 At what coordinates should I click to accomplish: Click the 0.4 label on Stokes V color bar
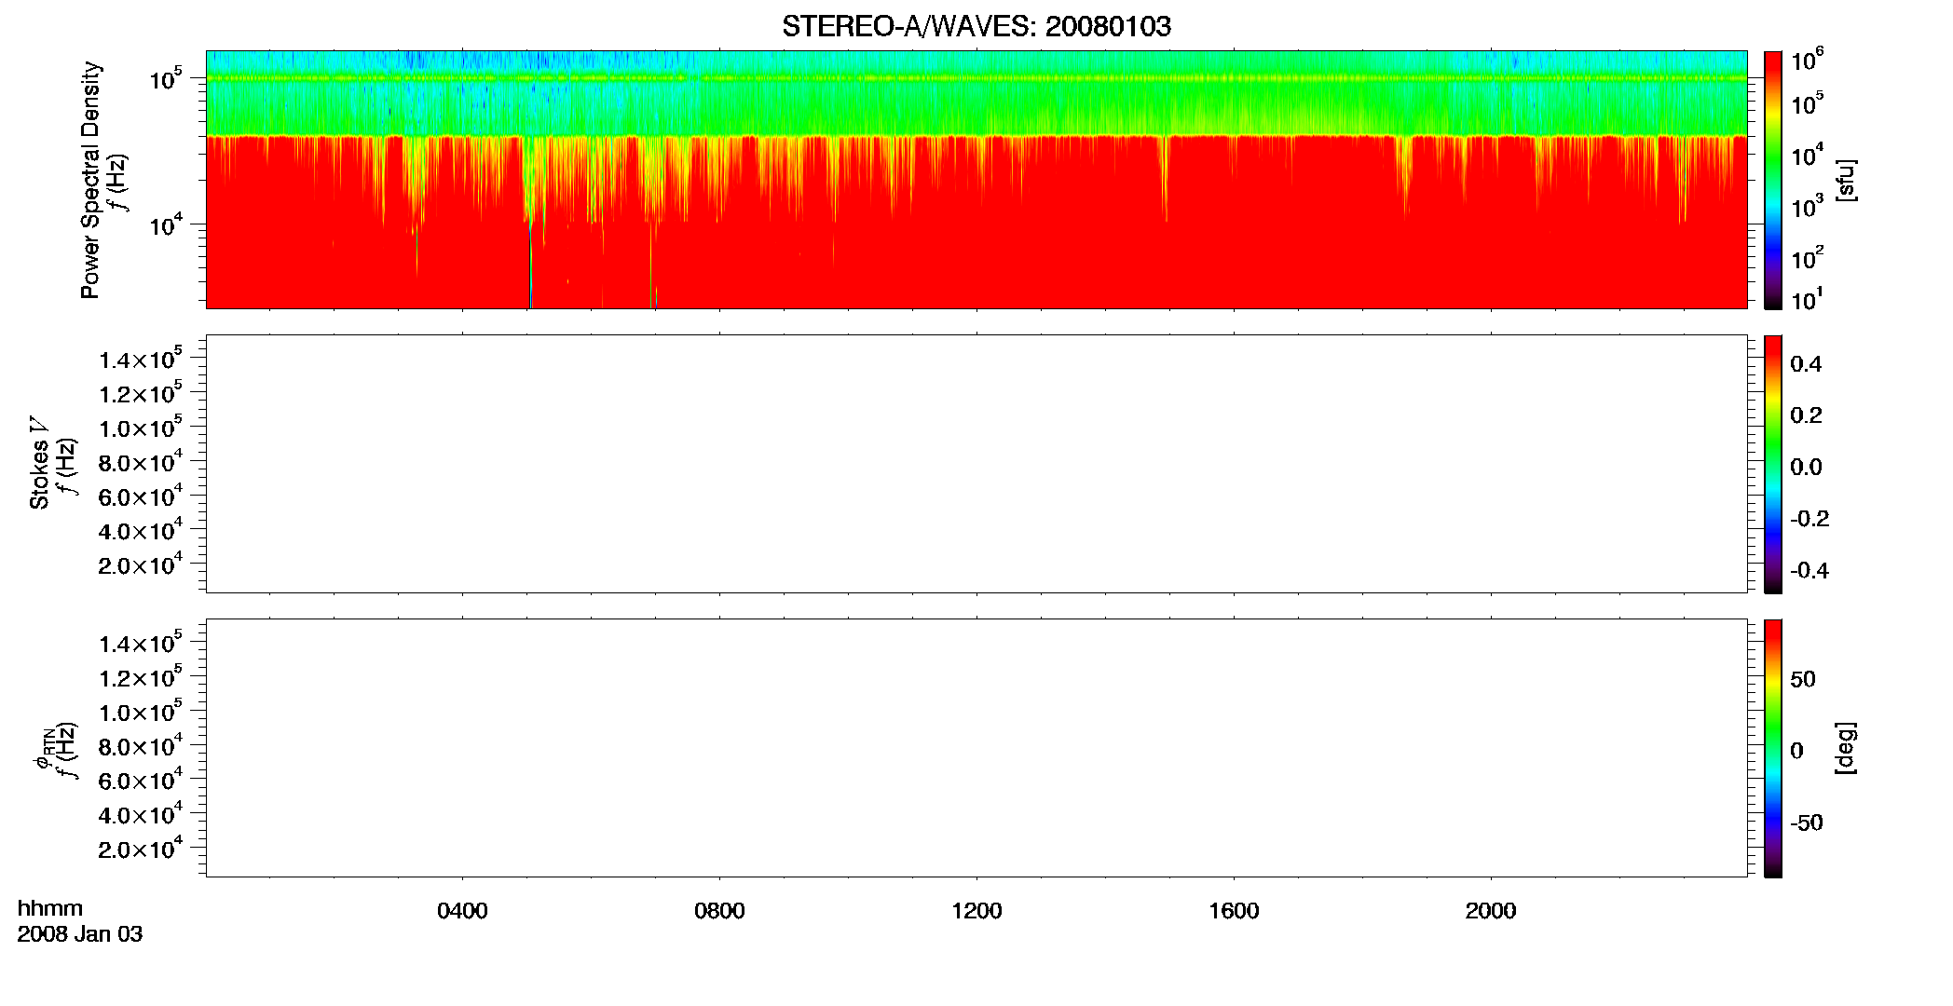tap(1806, 364)
